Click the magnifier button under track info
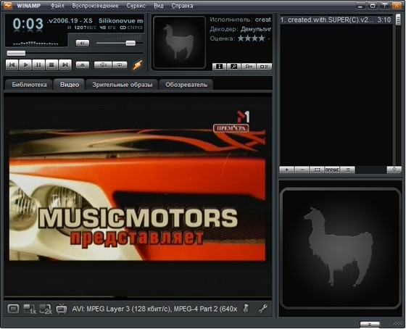The height and width of the screenshot is (329, 406). (x=234, y=67)
